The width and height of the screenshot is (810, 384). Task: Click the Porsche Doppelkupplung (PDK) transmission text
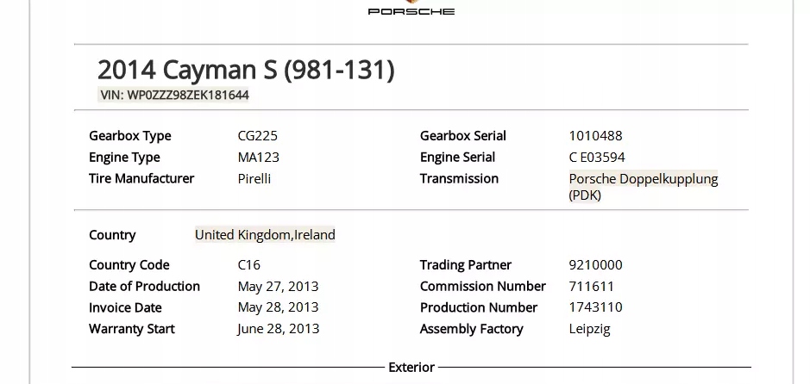pyautogui.click(x=643, y=187)
